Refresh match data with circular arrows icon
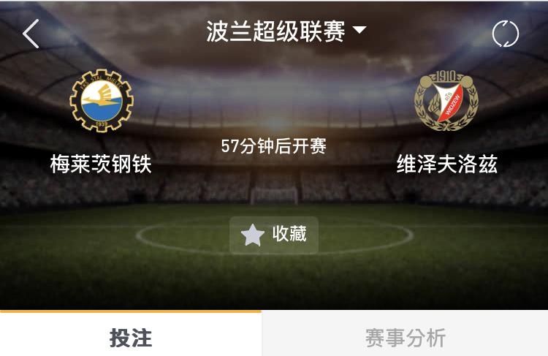The image size is (548, 356). pyautogui.click(x=506, y=34)
